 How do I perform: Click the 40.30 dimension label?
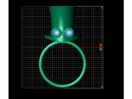101,47
